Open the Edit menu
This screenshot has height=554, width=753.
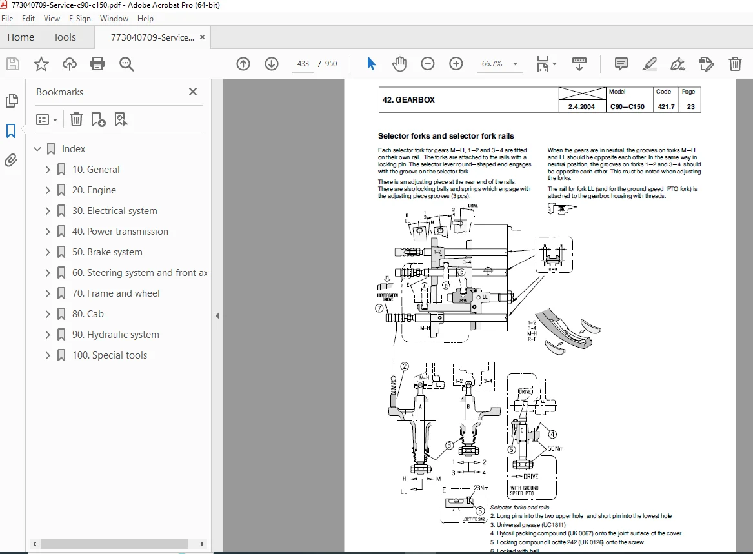click(x=28, y=19)
